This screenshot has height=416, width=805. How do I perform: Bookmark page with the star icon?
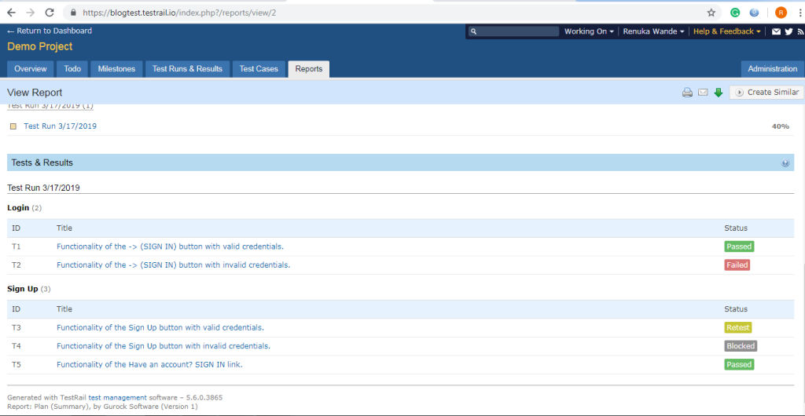pos(711,13)
